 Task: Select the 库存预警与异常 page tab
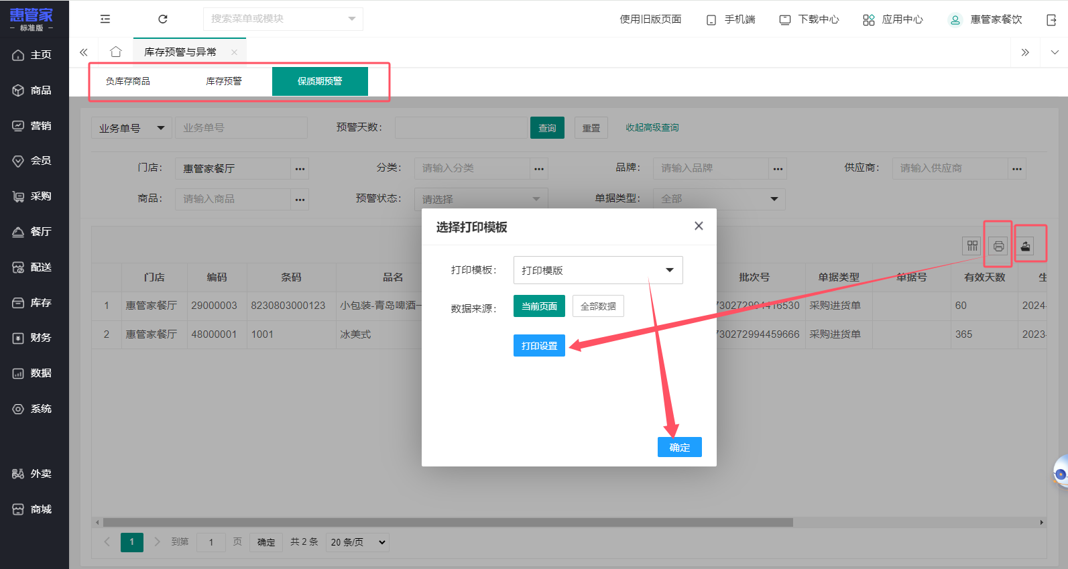click(180, 52)
